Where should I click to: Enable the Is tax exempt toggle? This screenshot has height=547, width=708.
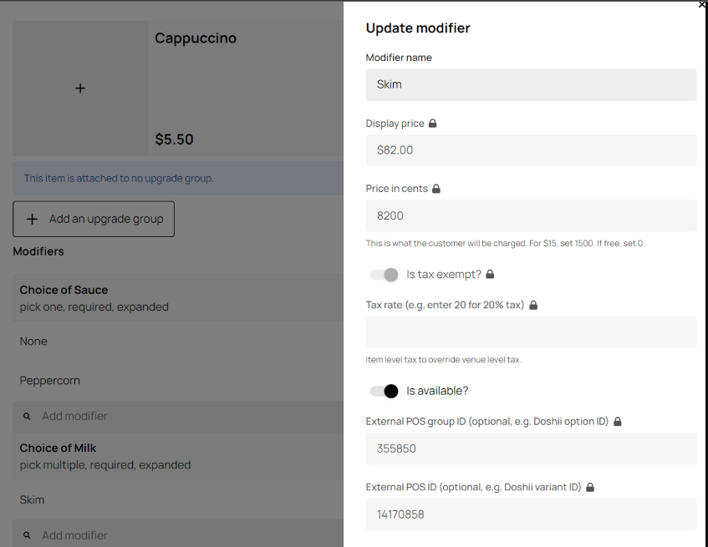(384, 274)
